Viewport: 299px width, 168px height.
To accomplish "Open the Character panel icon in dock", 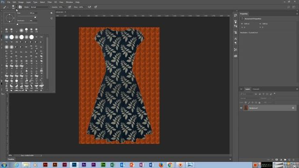I will coord(235,39).
